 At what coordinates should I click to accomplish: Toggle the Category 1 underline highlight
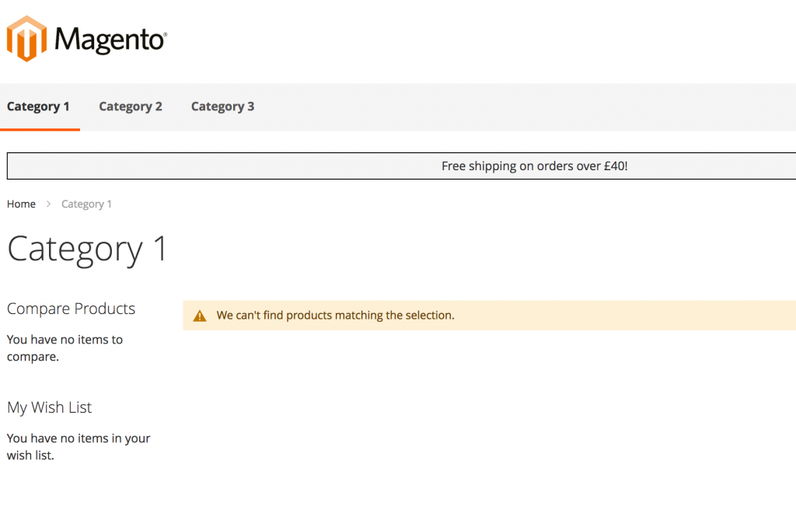point(39,129)
